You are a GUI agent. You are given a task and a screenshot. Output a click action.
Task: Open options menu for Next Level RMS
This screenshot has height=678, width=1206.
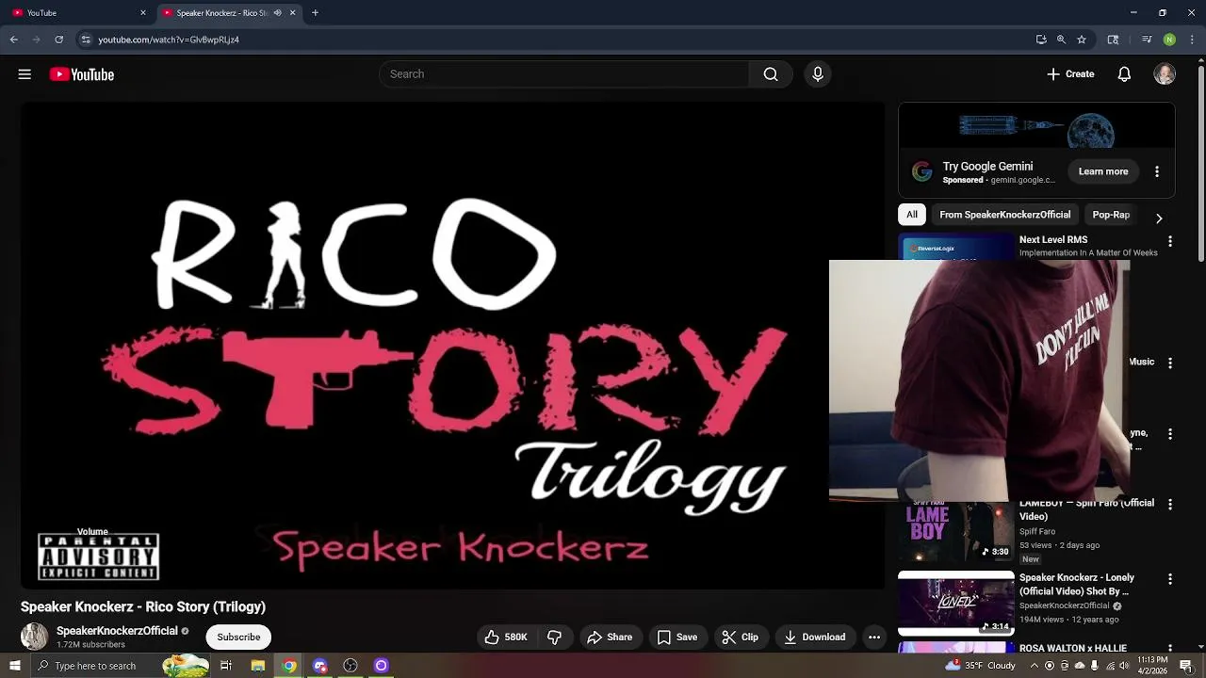(1170, 242)
